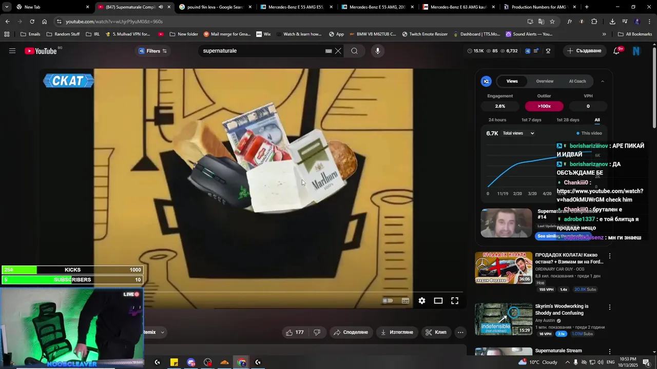Mute the Supernaturale tab audio icon
Image resolution: width=657 pixels, height=369 pixels.
pos(161,7)
